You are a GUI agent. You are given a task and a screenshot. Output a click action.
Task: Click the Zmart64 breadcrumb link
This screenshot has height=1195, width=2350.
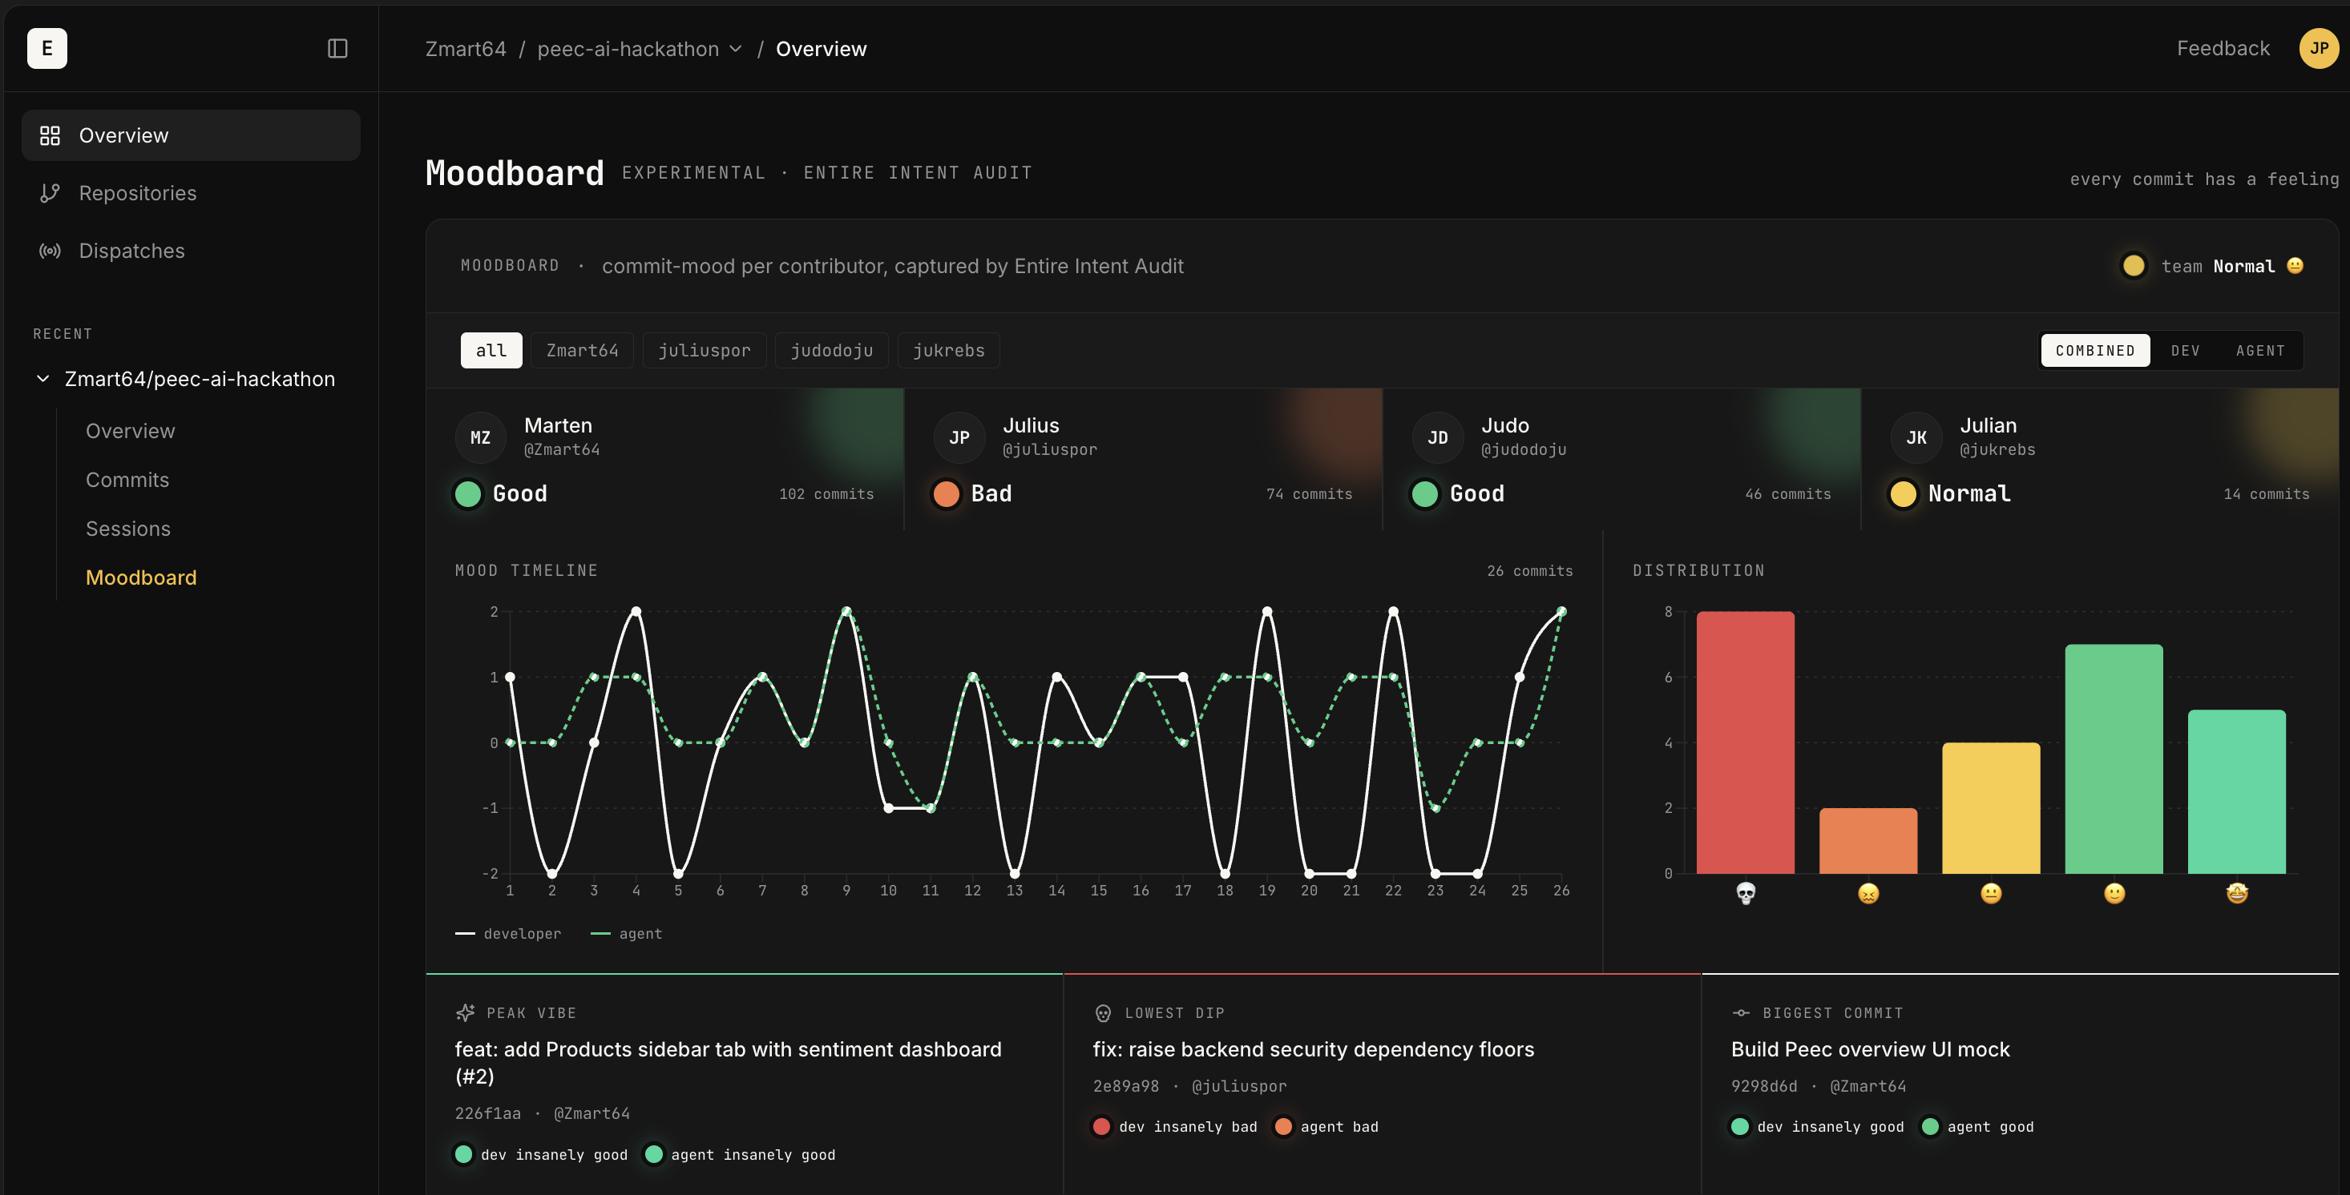465,49
